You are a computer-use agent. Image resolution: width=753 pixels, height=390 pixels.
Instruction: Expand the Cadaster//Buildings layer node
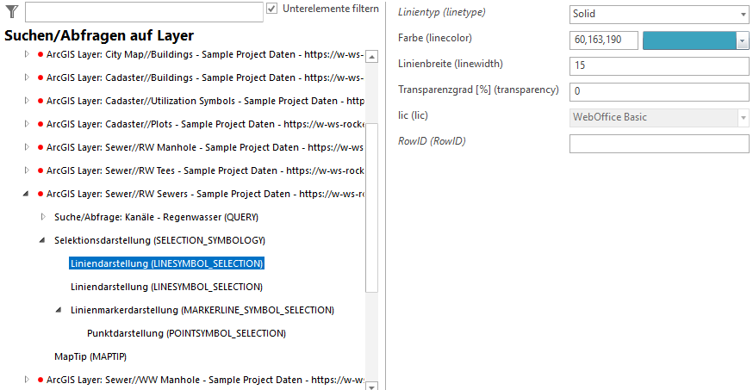(27, 77)
